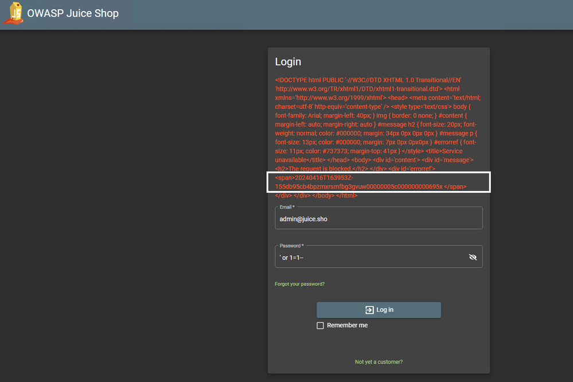The image size is (573, 382).
Task: Select the Login heading text
Action: click(288, 62)
